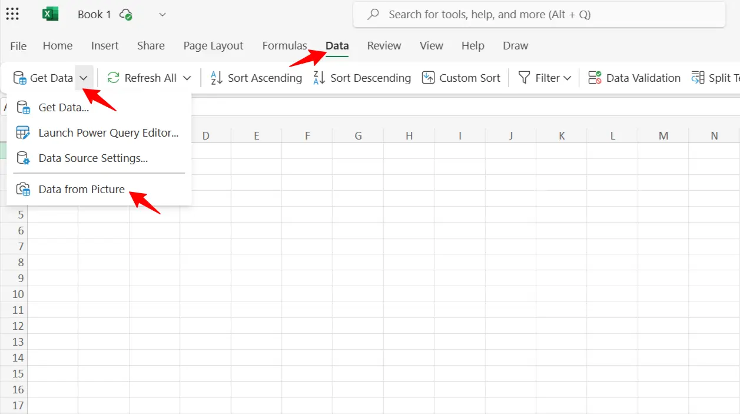Screen dimensions: 740x414
Task: Select column H header
Action: (x=409, y=136)
